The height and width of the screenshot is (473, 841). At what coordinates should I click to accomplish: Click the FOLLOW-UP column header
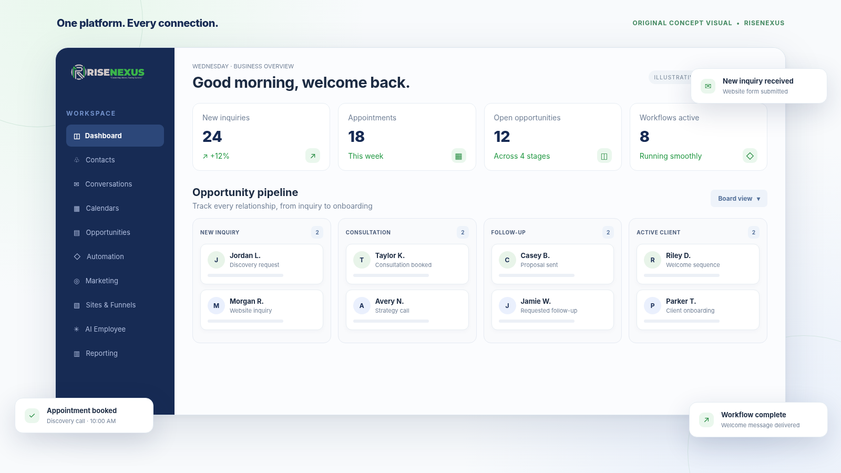508,232
